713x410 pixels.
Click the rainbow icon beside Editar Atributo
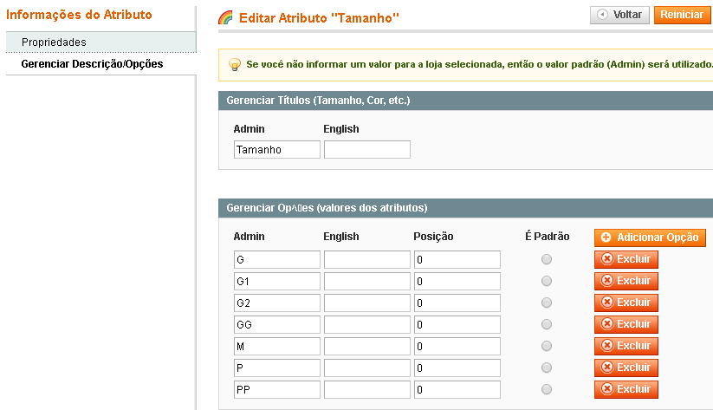click(225, 17)
